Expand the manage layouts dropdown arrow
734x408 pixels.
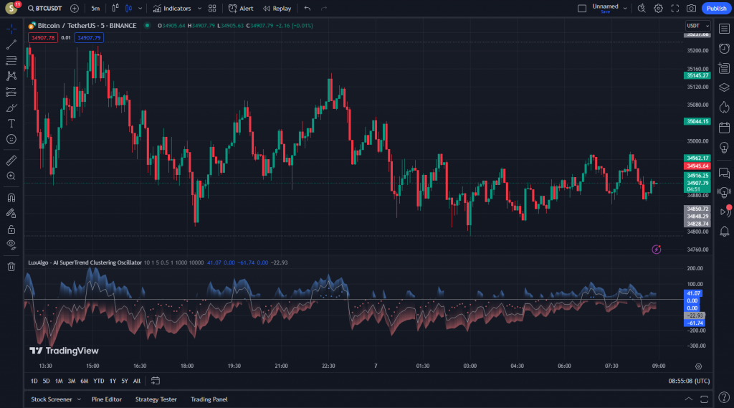click(x=625, y=9)
